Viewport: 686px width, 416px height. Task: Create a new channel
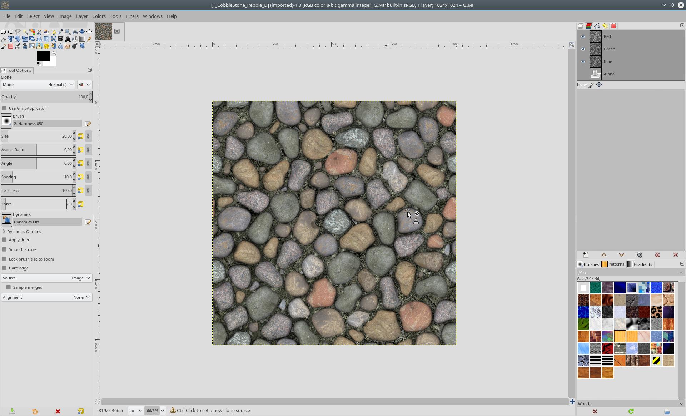pyautogui.click(x=586, y=255)
